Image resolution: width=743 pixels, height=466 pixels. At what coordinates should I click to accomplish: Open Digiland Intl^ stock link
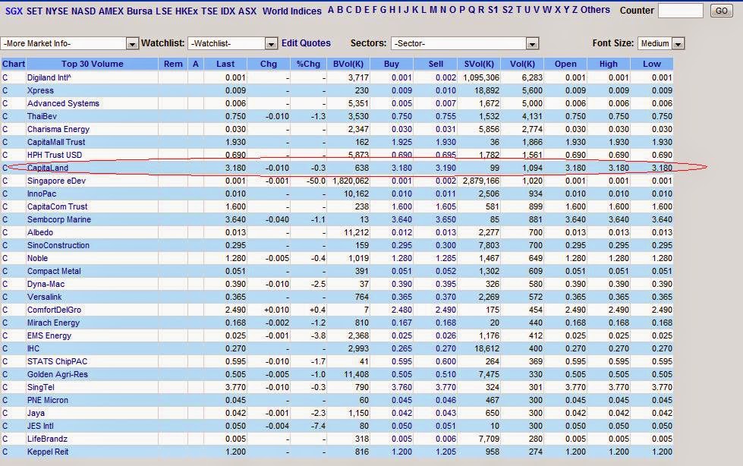click(x=49, y=77)
